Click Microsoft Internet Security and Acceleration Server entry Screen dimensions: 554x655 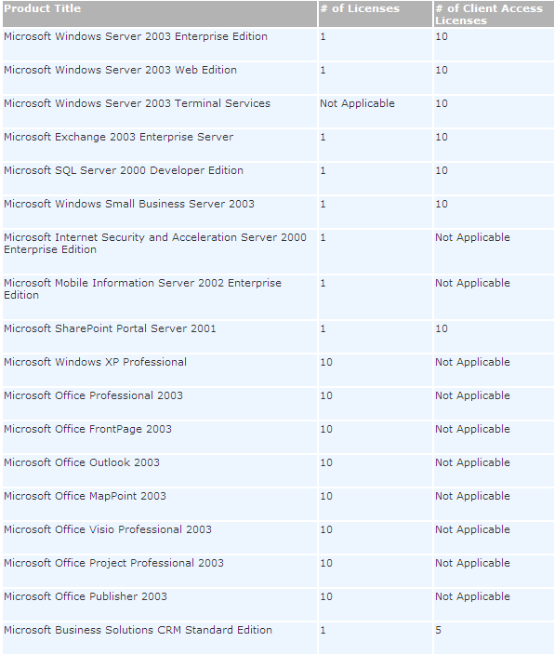click(x=155, y=243)
